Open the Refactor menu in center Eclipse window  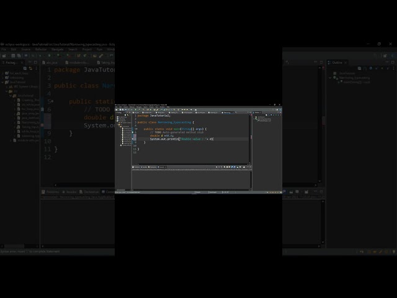click(x=132, y=107)
